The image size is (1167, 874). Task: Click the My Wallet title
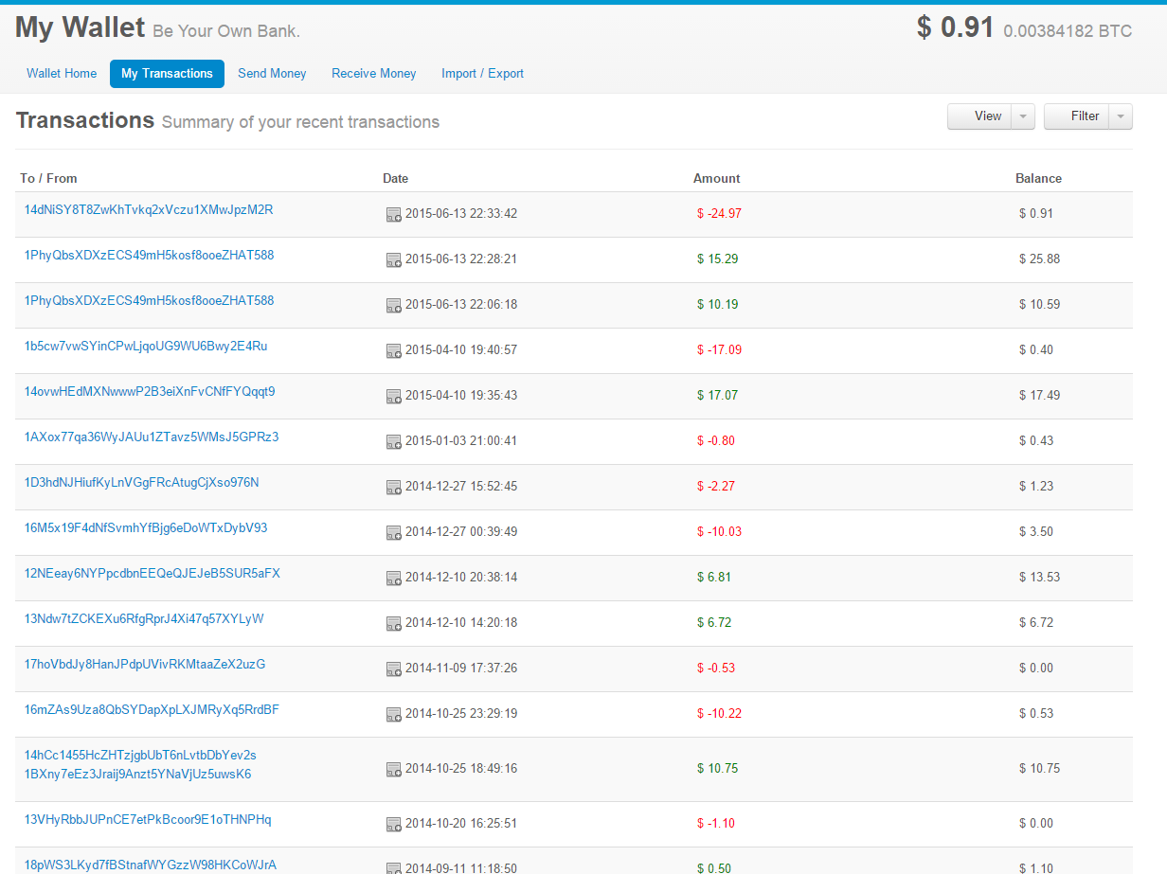80,27
